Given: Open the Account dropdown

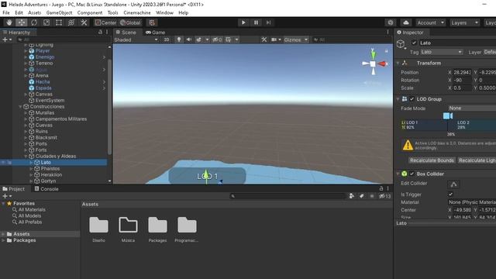Looking at the screenshot, I should click(x=431, y=22).
